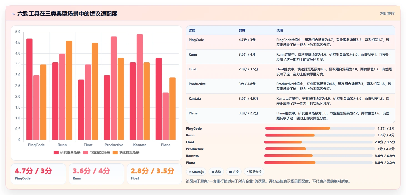Screen dimensions: 406x195
Task: Toggle the 研发组合场景 legend series
Action: click(67, 152)
